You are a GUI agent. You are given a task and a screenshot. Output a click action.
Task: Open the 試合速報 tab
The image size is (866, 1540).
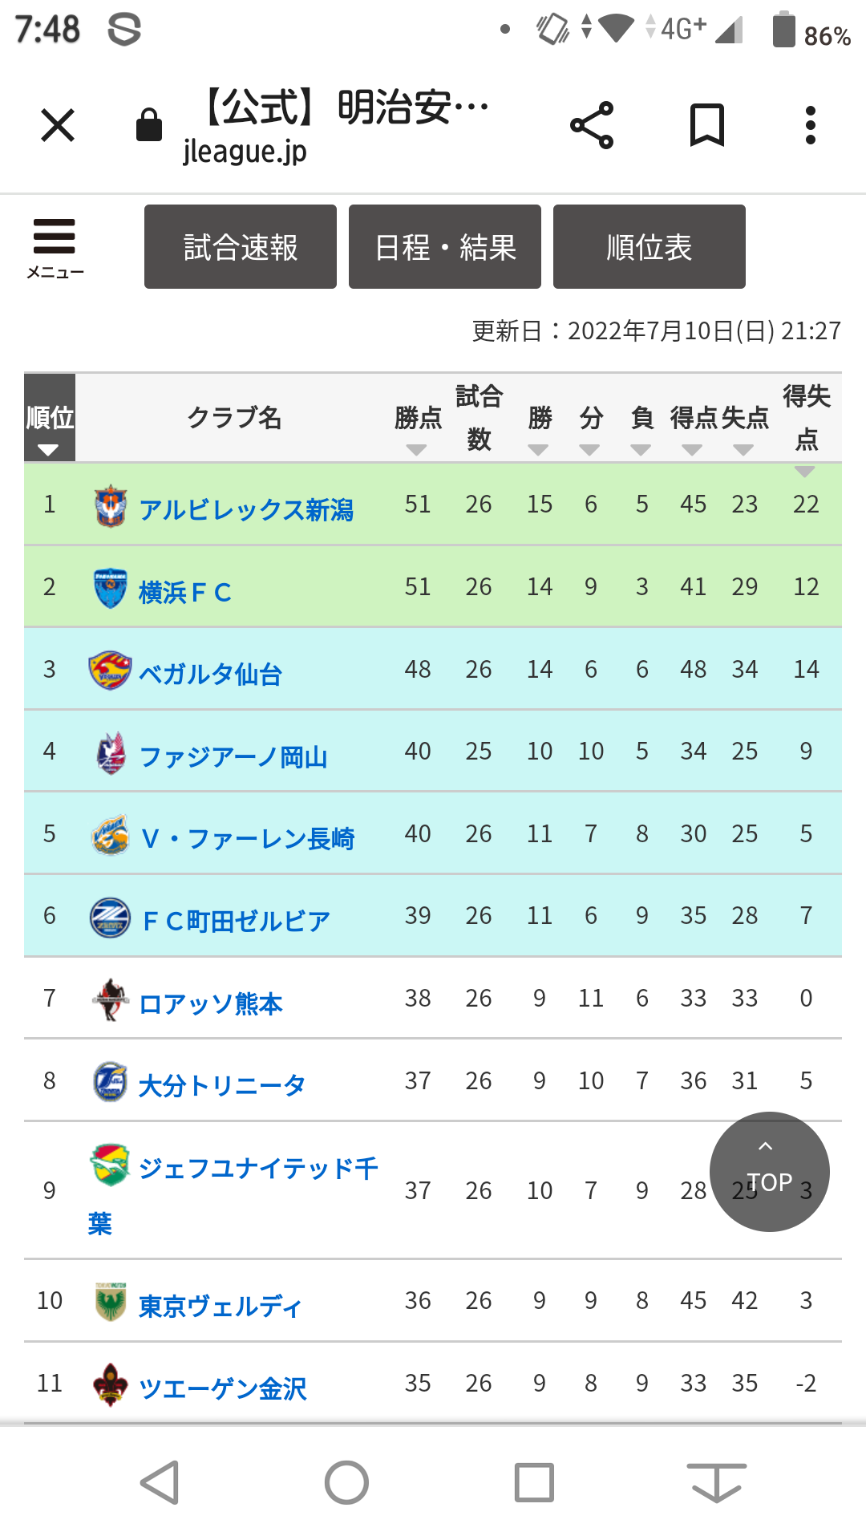[241, 247]
